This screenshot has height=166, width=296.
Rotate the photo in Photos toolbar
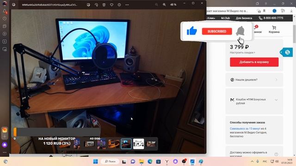tap(96, 5)
